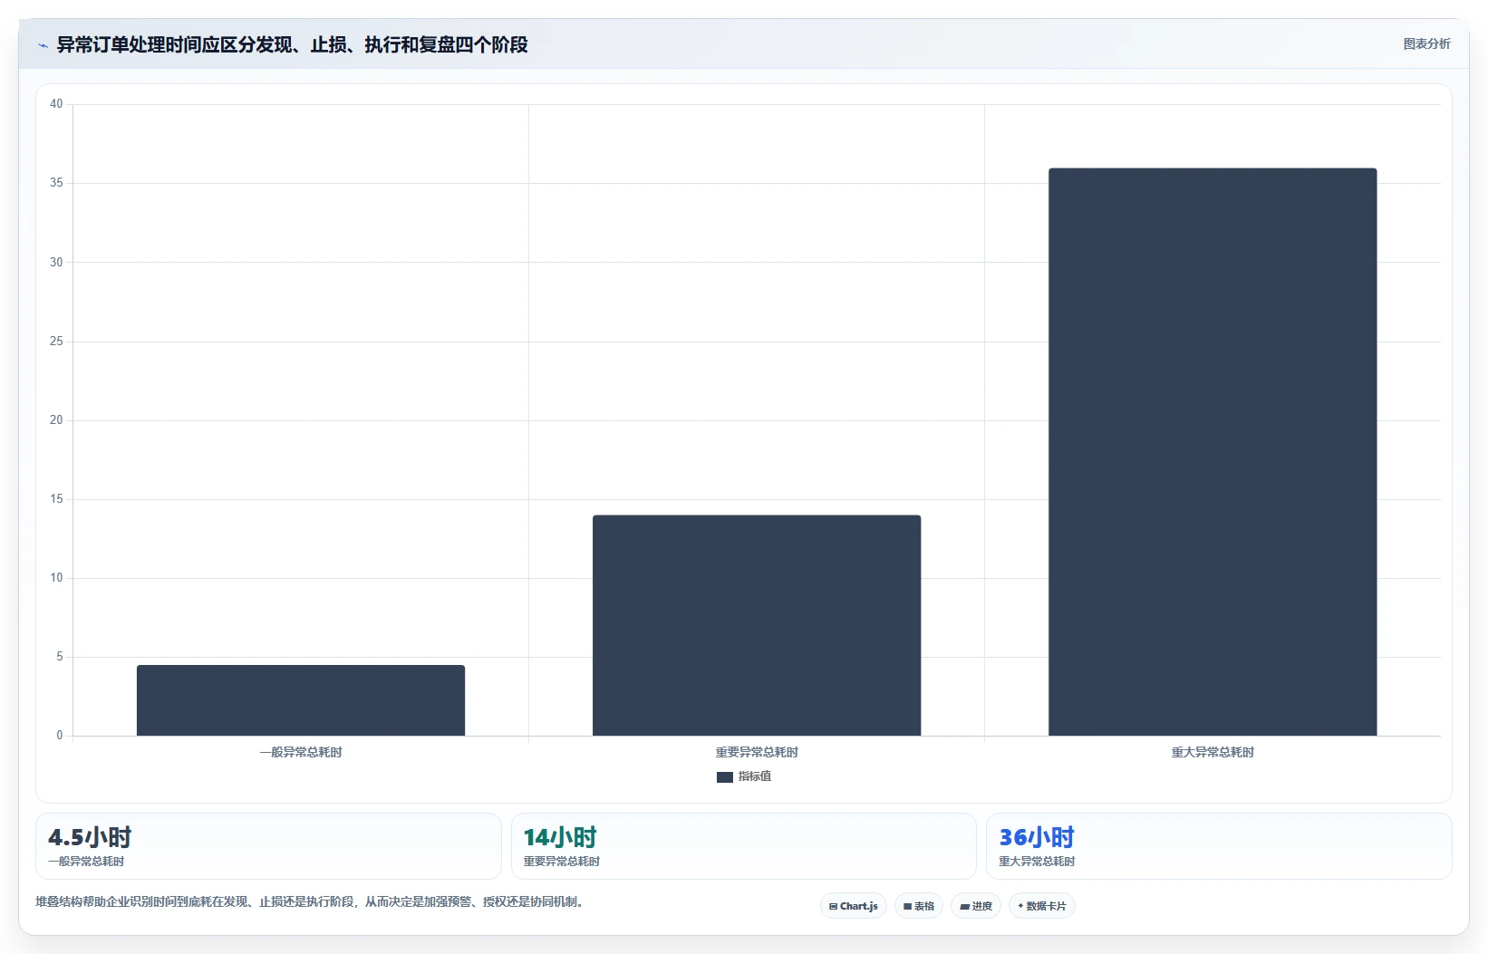Select the 表格 tag button
This screenshot has width=1488, height=954.
click(919, 906)
